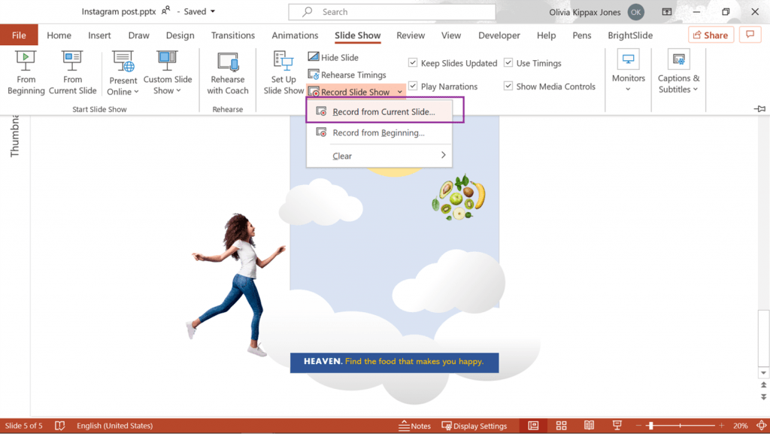Select the HEAVEN tagline text box
The width and height of the screenshot is (770, 434).
394,363
